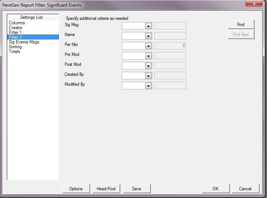Click the Modified By value field
267x198 pixels.
click(x=170, y=85)
